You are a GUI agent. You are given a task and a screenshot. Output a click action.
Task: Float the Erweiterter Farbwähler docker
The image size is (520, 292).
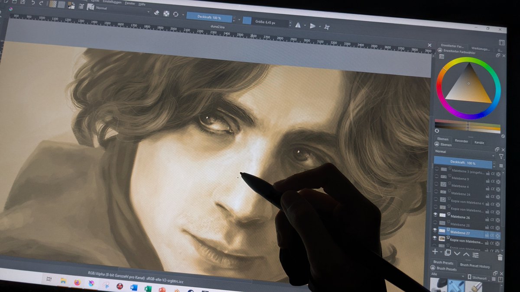pos(498,55)
